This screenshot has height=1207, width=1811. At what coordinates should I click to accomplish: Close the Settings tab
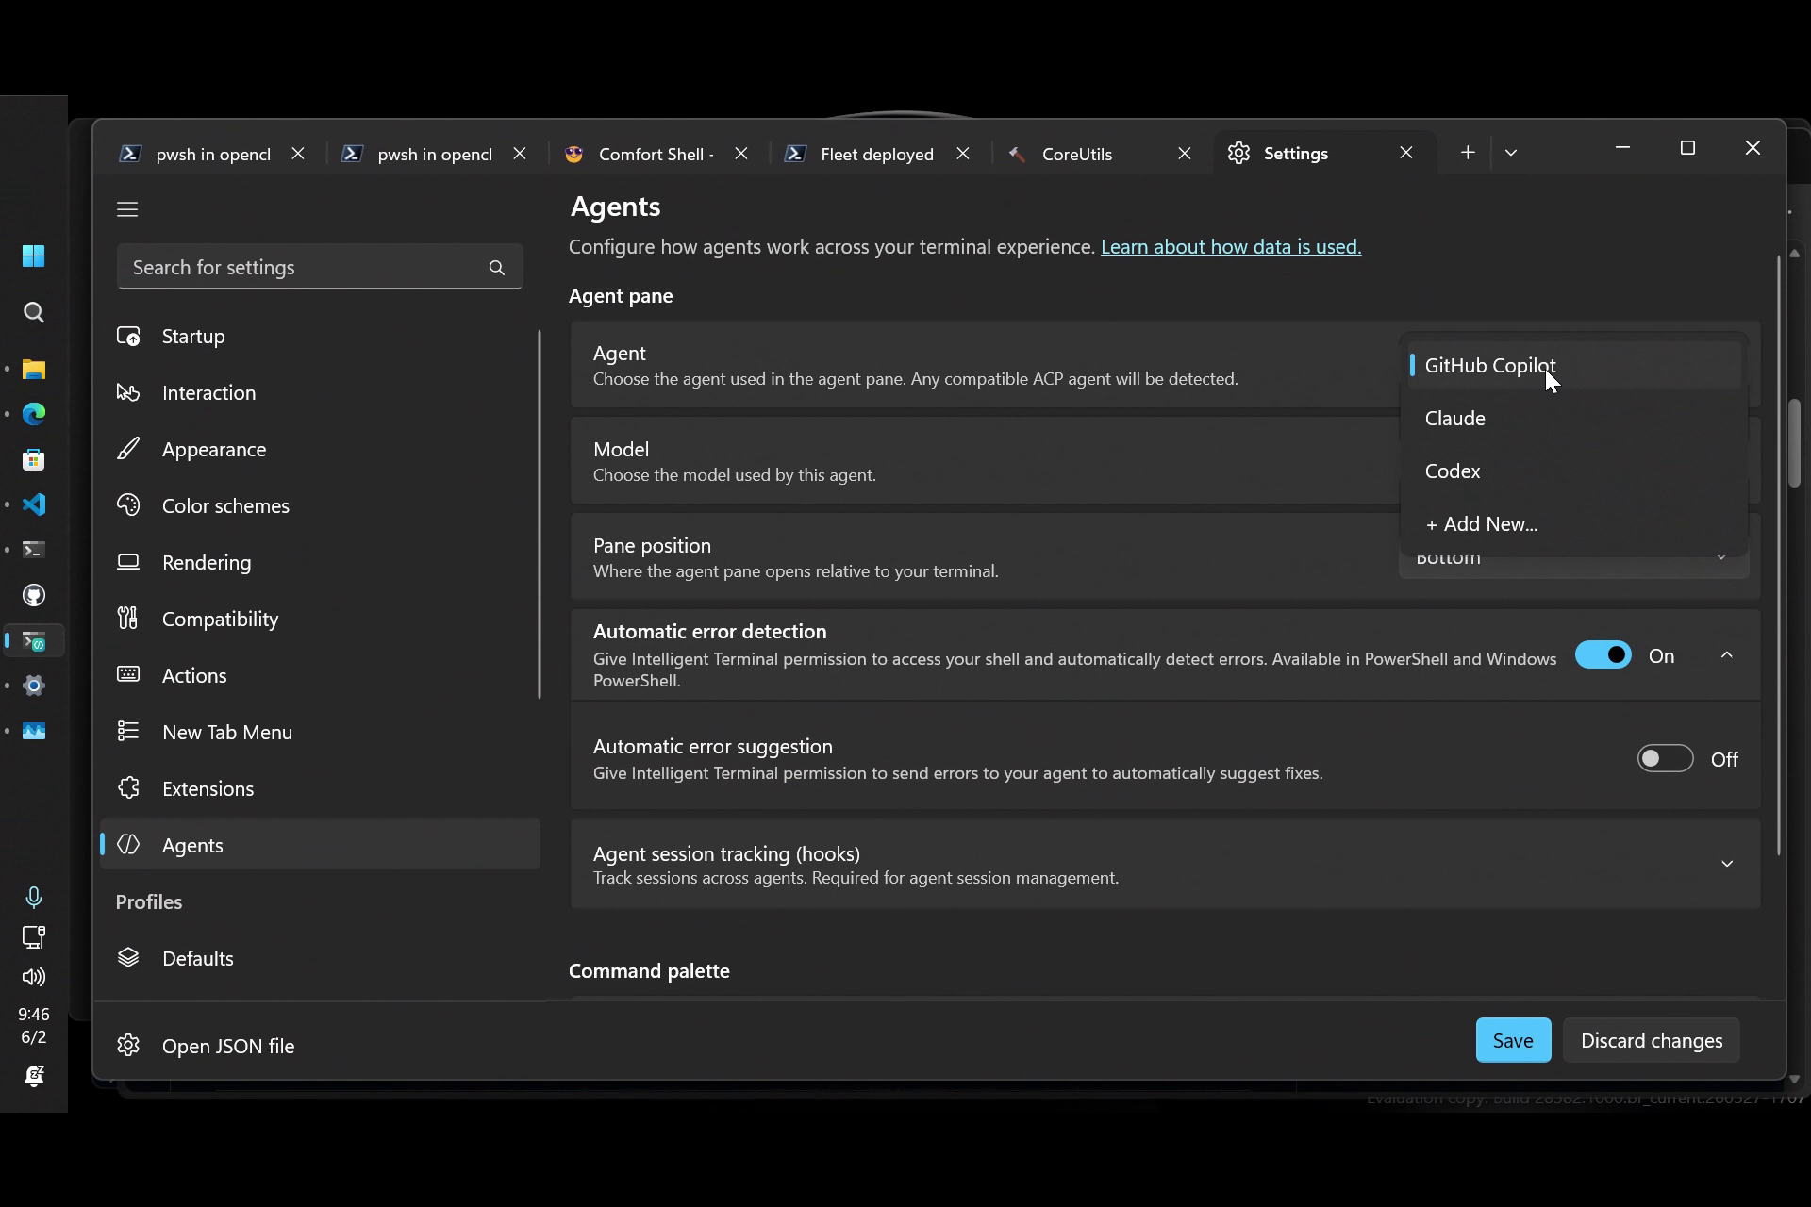click(1406, 153)
